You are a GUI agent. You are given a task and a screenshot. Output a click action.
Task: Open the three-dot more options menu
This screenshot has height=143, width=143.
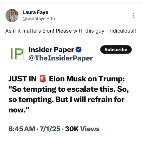[134, 15]
